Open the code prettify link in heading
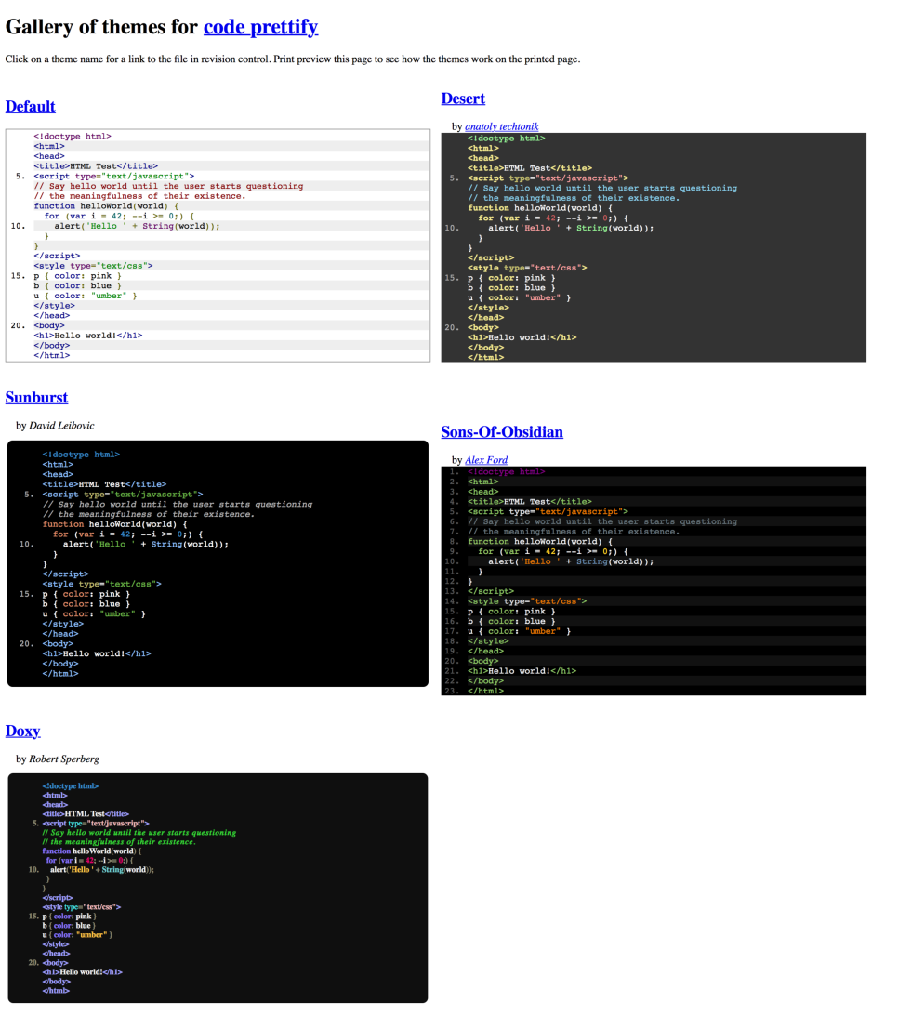 260,27
